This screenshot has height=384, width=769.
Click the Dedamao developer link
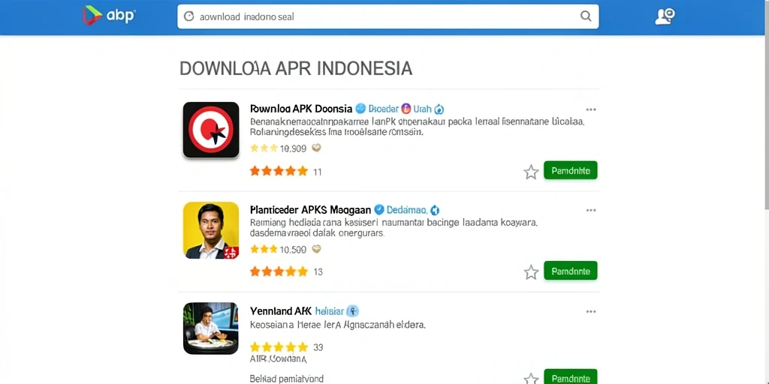(x=406, y=210)
